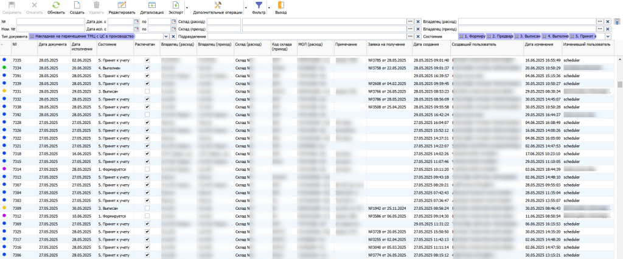Create a new document with Создать

(77, 8)
